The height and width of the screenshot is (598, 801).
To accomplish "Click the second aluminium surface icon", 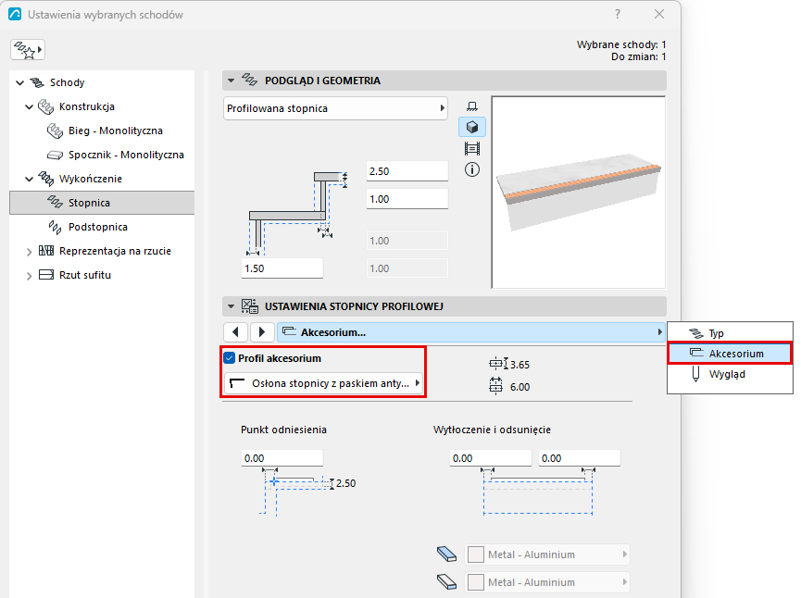I will click(x=446, y=581).
